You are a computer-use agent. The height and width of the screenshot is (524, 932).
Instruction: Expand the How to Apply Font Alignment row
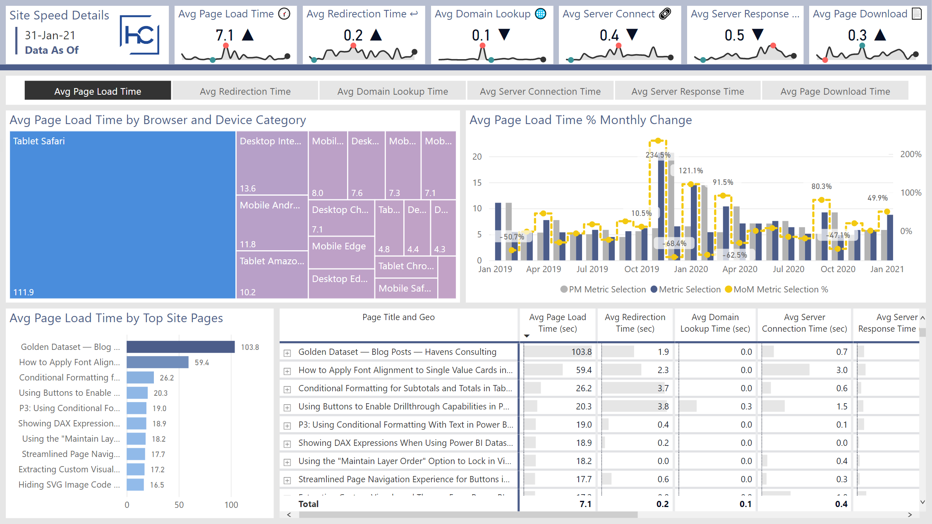(x=287, y=371)
